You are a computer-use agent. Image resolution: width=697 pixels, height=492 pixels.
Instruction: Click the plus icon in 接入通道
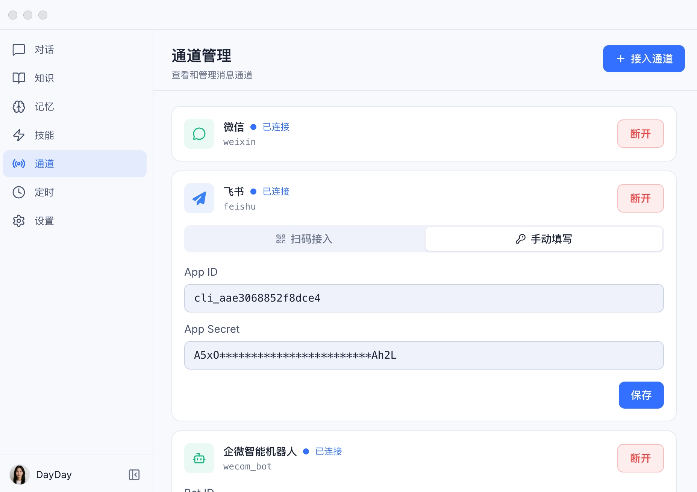(621, 59)
